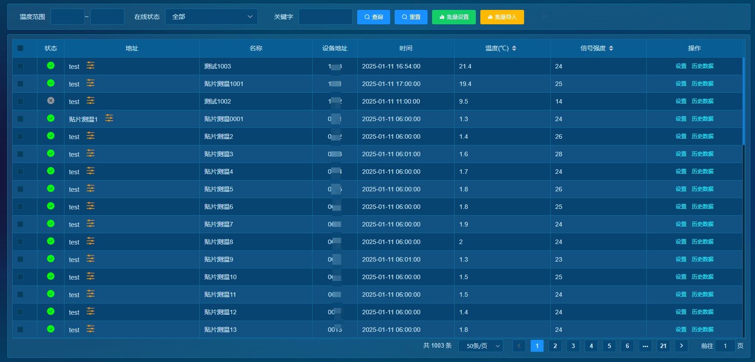The height and width of the screenshot is (362, 755).
Task: Expand the 50条/页 page size dropdown
Action: (x=481, y=346)
